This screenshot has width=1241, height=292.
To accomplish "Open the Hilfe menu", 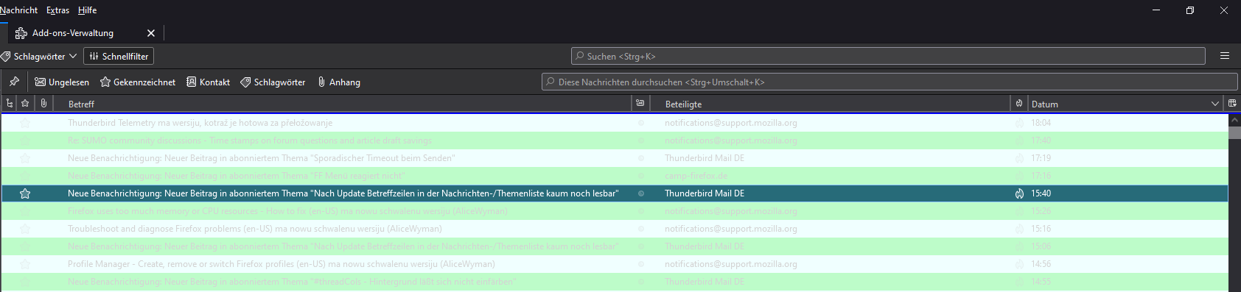I will [x=87, y=10].
